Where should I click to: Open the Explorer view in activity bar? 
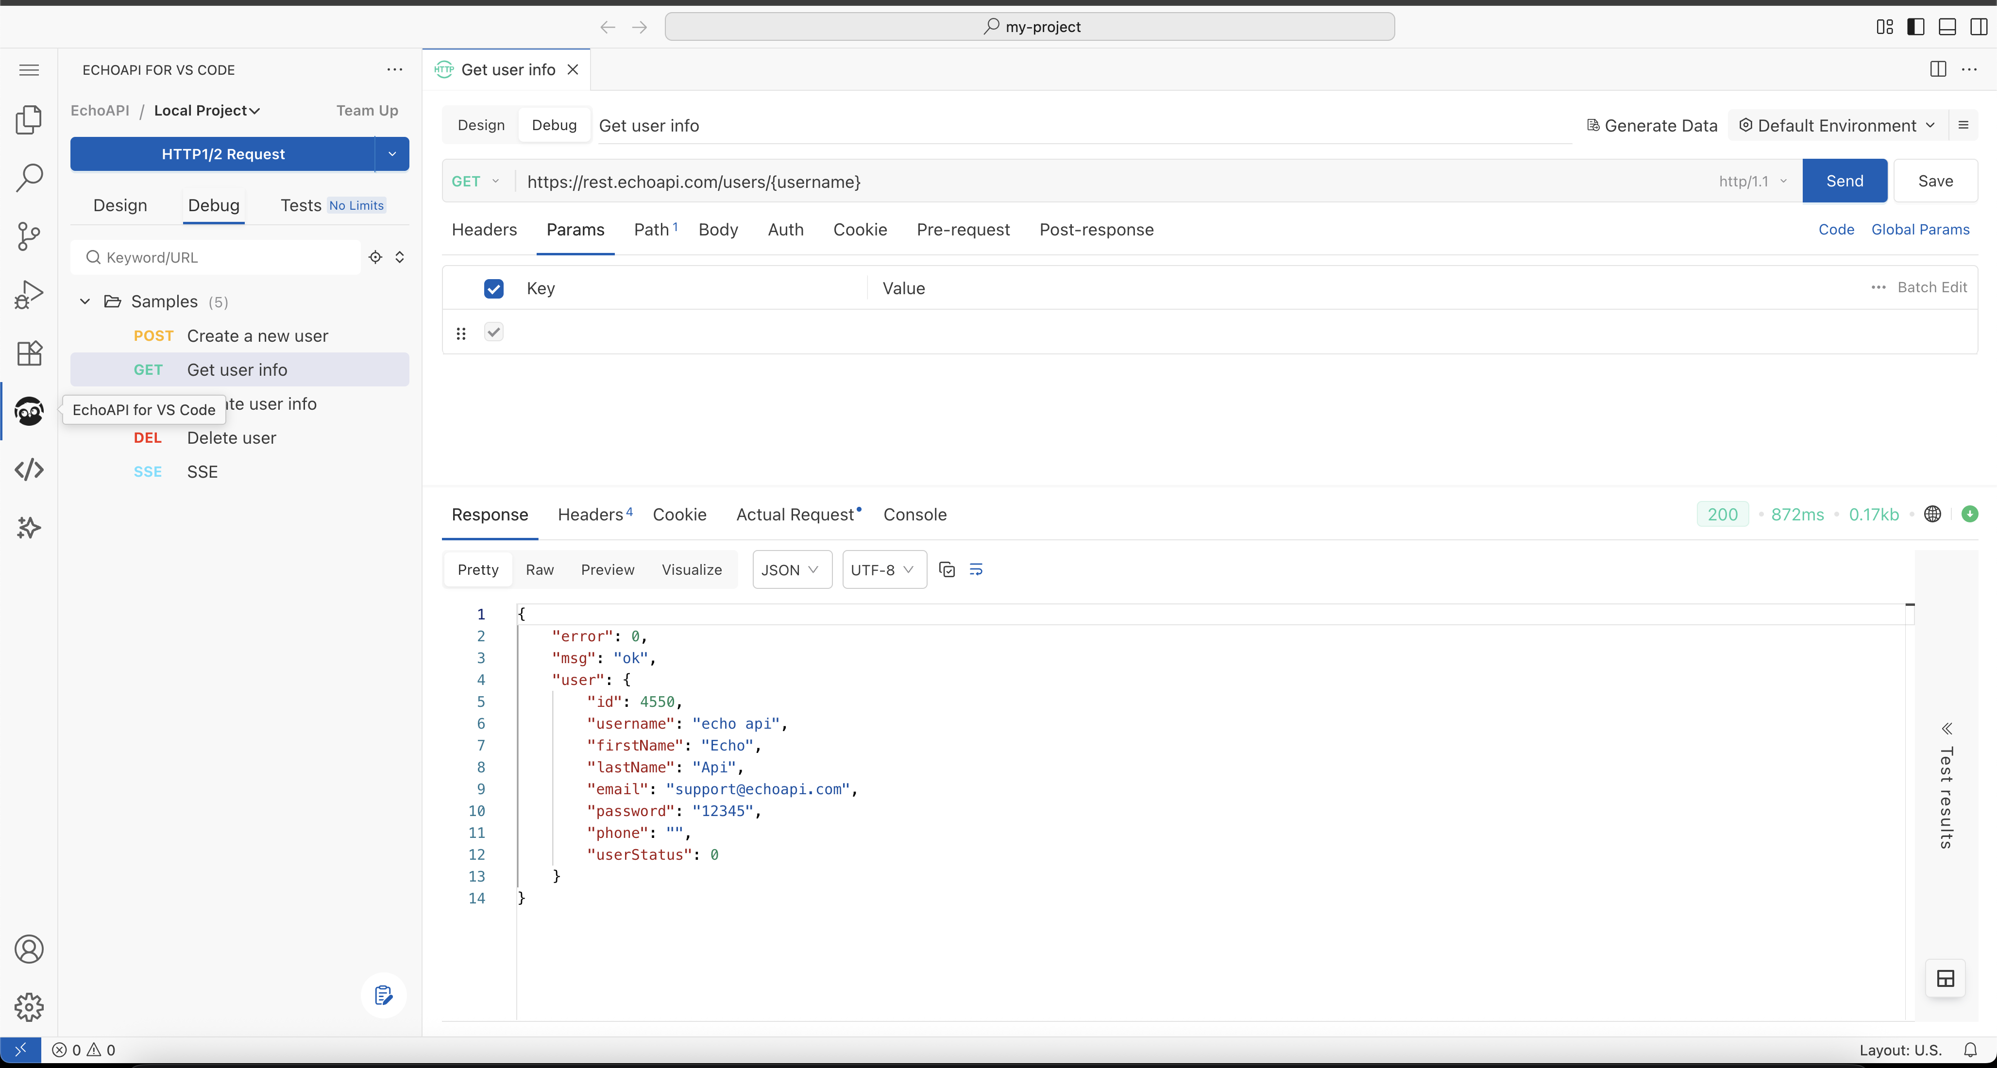tap(29, 119)
